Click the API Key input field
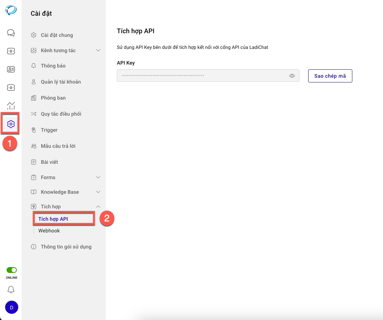383x320 pixels. click(x=201, y=76)
